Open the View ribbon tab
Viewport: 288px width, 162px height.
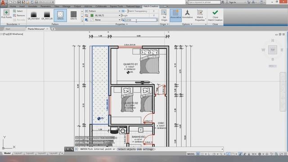click(x=57, y=6)
